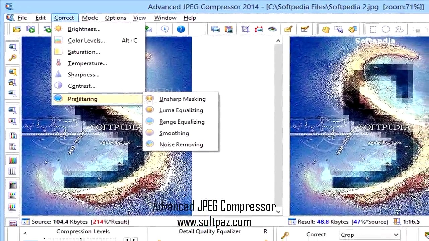Choose Brightness... from the Correct menu
The image size is (429, 241).
[x=99, y=29]
